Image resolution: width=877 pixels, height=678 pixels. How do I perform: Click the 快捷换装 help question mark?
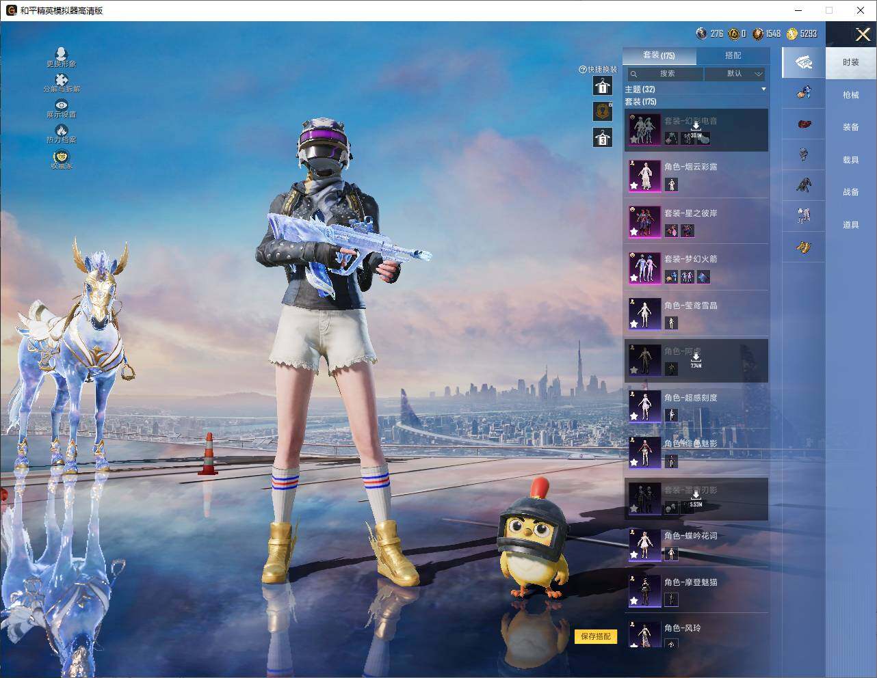[x=583, y=70]
